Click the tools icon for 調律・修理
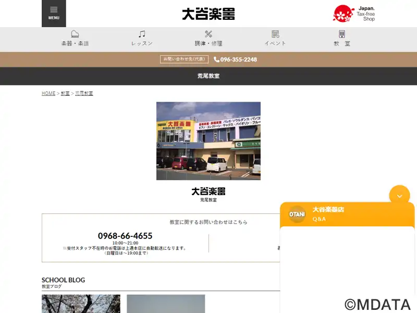Image resolution: width=417 pixels, height=313 pixels. pyautogui.click(x=208, y=34)
